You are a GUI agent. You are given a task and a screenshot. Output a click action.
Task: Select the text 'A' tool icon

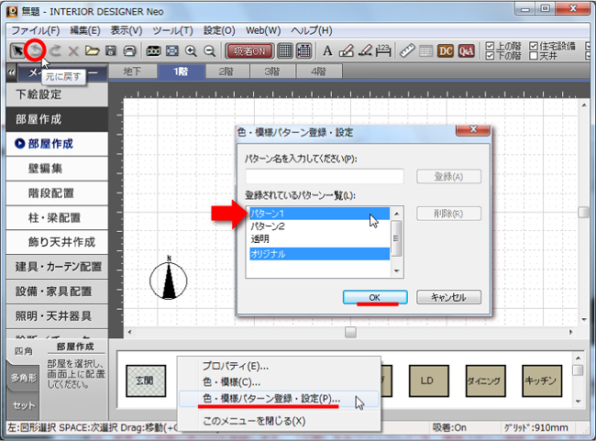click(327, 50)
